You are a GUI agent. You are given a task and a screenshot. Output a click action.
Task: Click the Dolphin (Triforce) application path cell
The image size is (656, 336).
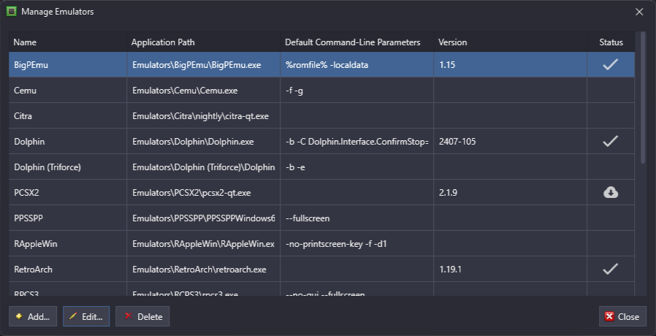tap(203, 167)
